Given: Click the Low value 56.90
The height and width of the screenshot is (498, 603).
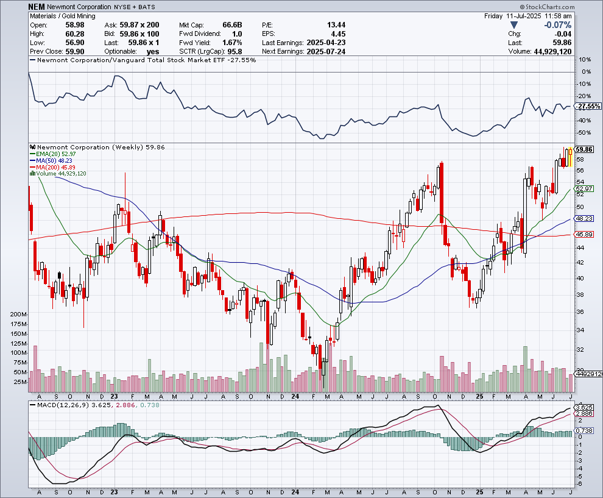Looking at the screenshot, I should coord(74,43).
